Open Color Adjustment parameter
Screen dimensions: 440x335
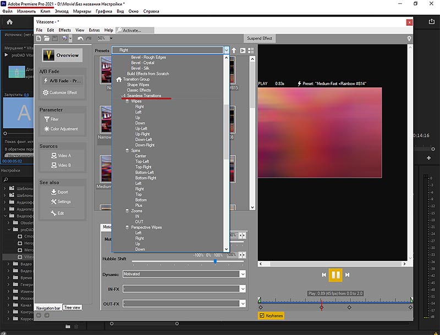tap(61, 129)
